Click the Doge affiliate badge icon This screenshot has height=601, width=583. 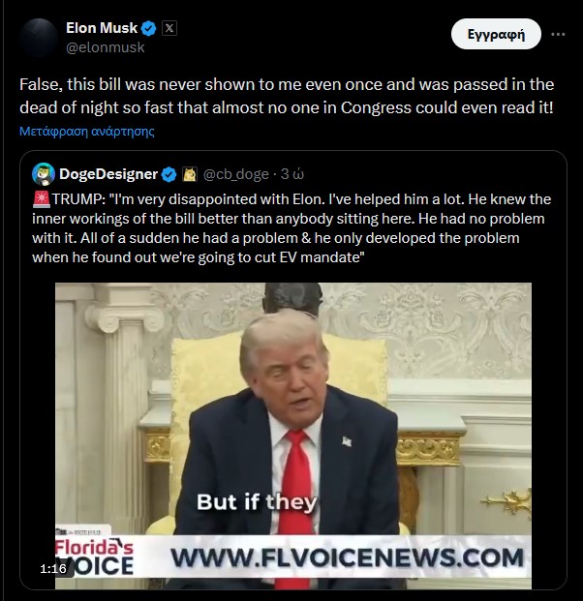pos(190,174)
